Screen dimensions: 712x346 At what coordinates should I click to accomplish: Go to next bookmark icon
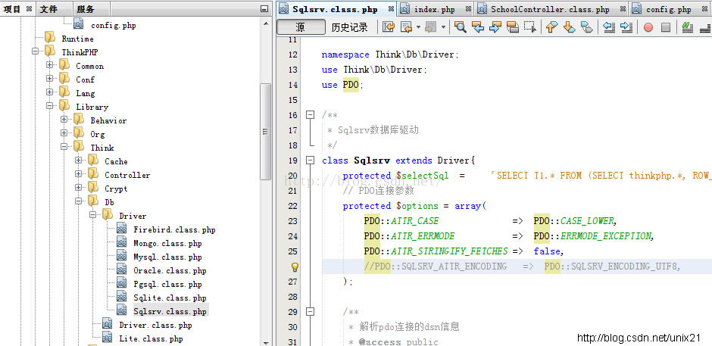[x=569, y=27]
